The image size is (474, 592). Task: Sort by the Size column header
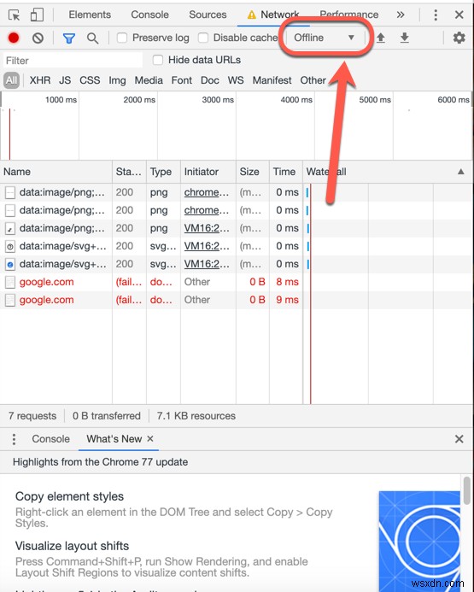point(253,172)
